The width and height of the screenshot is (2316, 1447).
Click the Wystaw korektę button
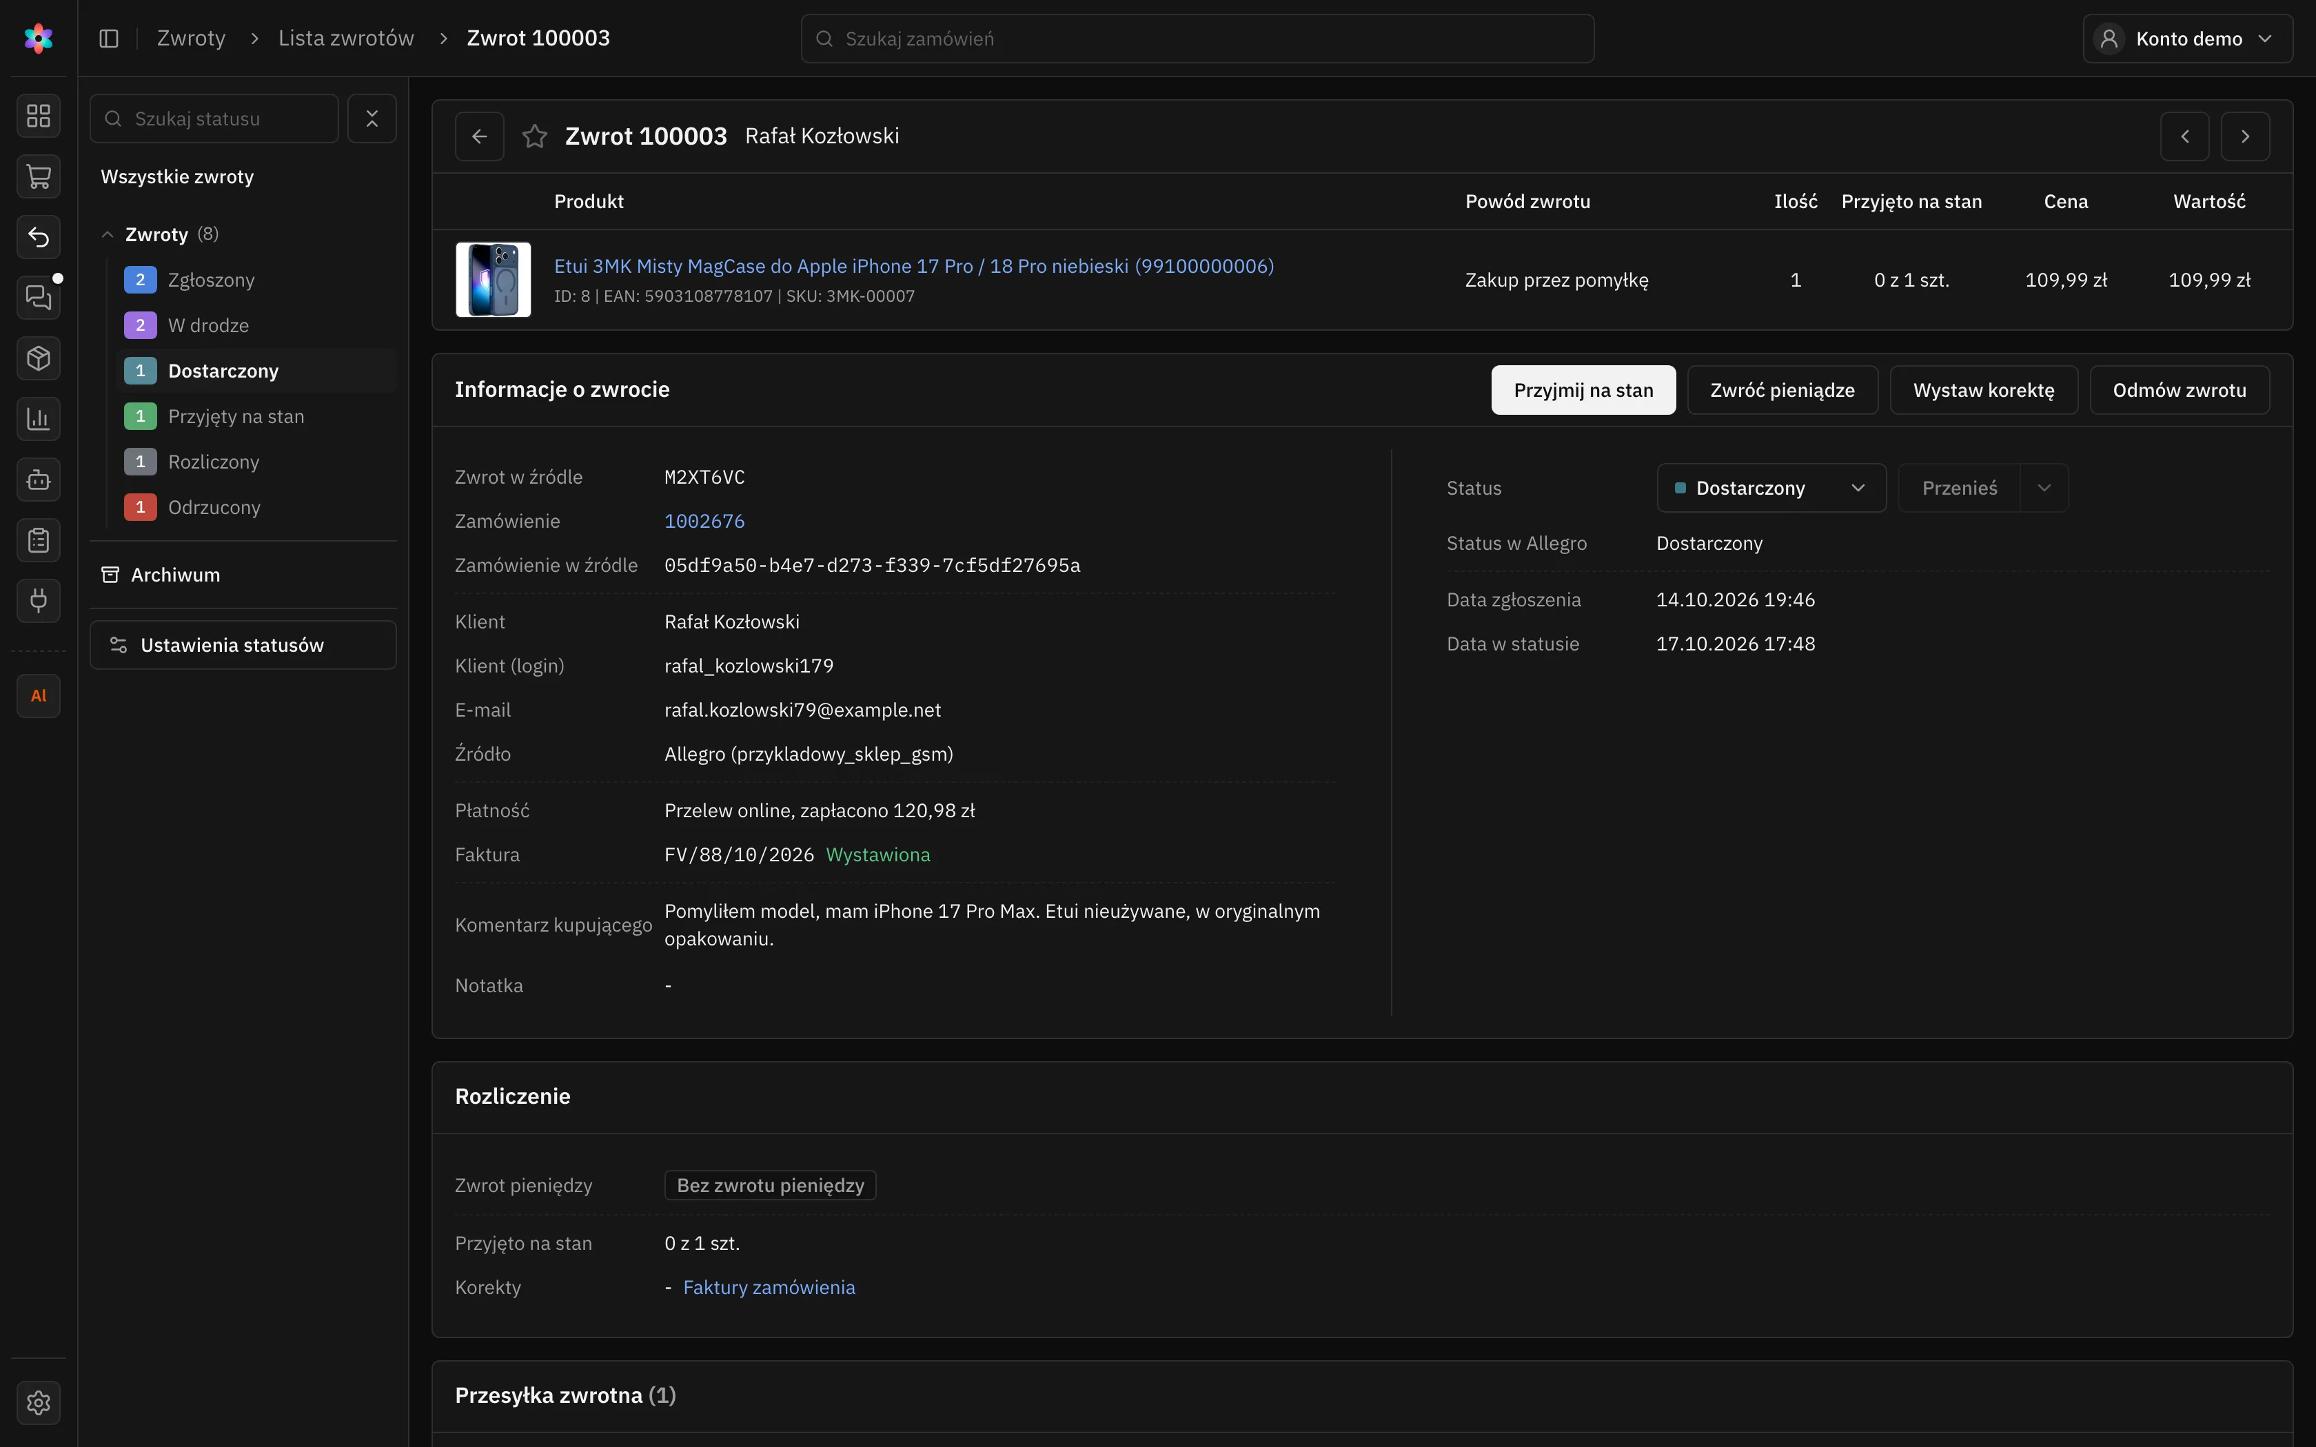pos(1984,389)
